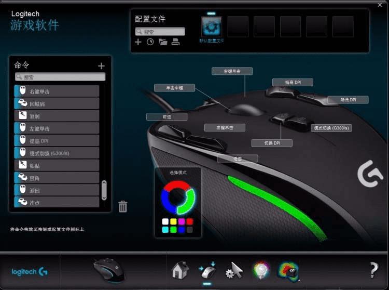
Task: Select the 模式切换 (G300/s) command in list
Action: point(57,153)
